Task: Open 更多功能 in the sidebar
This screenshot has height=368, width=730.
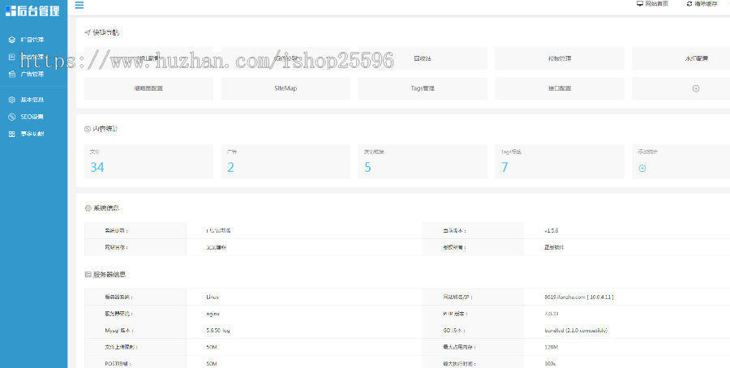Action: pos(32,134)
